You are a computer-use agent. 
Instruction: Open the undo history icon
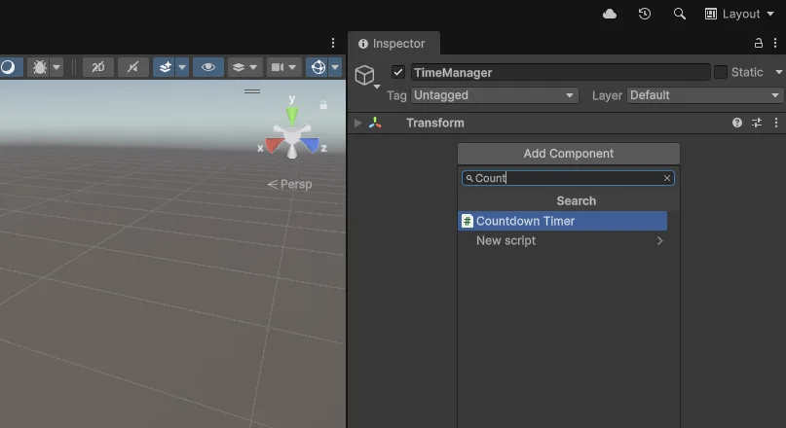click(x=645, y=14)
